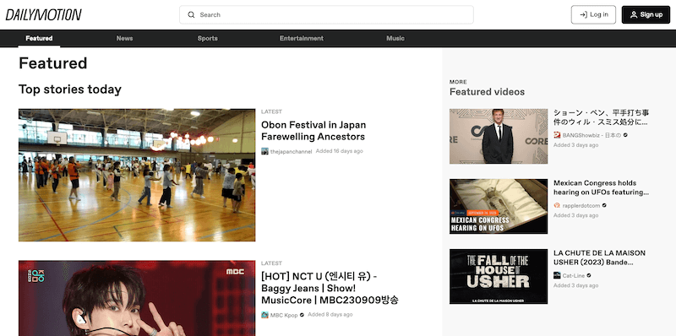676x336 pixels.
Task: Click Cat-Line verified badge icon
Action: [589, 275]
